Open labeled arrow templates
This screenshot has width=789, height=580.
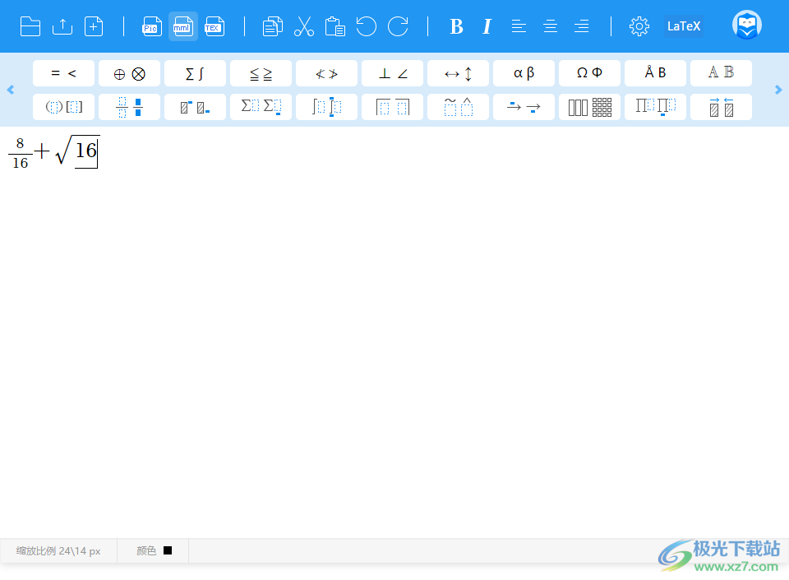pos(524,107)
